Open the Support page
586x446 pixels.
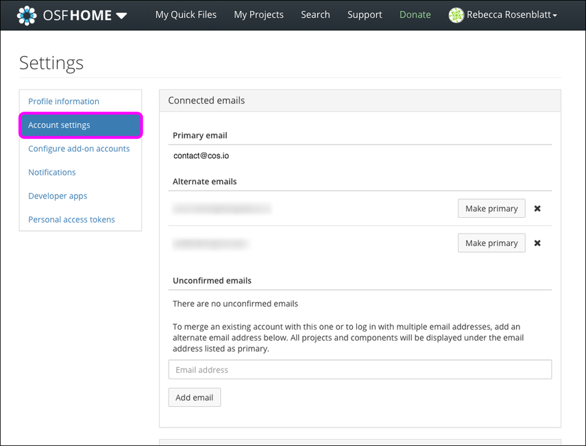[365, 14]
